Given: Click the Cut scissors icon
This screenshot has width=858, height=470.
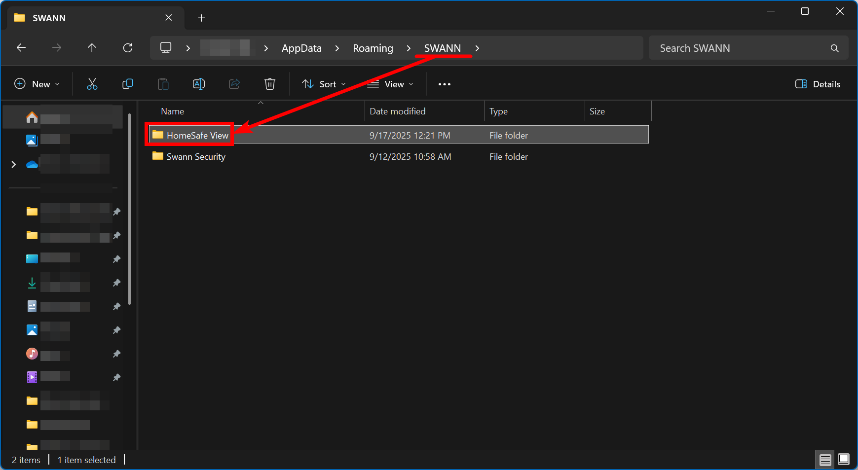Looking at the screenshot, I should [x=92, y=84].
